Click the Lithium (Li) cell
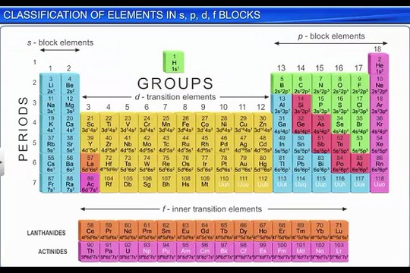 pos(50,85)
